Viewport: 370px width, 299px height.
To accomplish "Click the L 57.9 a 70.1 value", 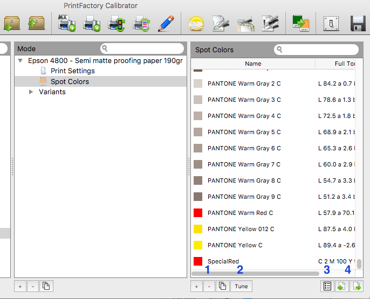I will [336, 213].
